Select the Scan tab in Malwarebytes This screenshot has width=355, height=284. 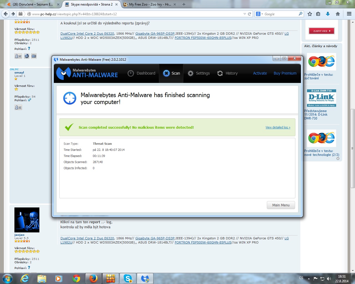[x=171, y=73]
